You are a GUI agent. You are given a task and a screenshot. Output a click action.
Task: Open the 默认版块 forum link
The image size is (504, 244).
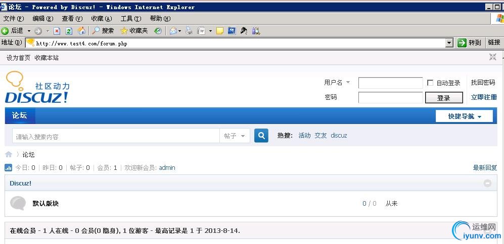click(x=45, y=203)
